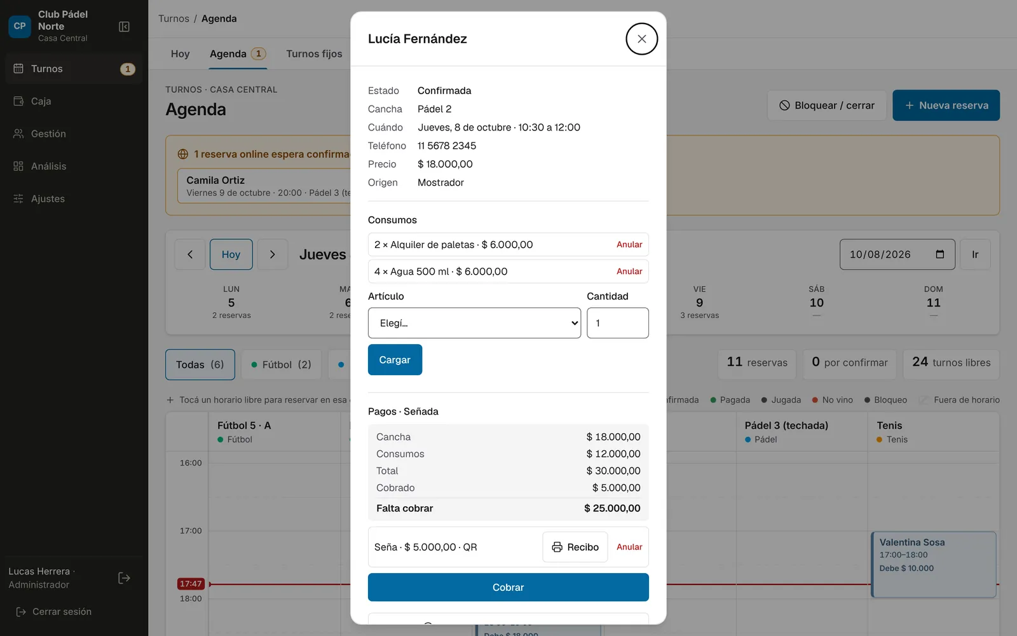
Task: Open the calendar picker icon in date field
Action: pyautogui.click(x=940, y=254)
